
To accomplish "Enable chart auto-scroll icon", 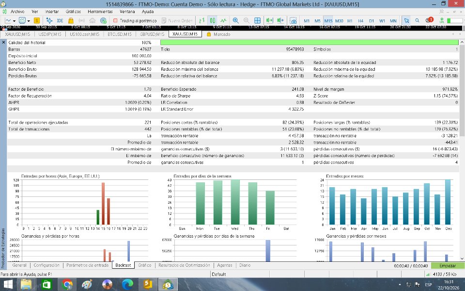I will pos(270,20).
